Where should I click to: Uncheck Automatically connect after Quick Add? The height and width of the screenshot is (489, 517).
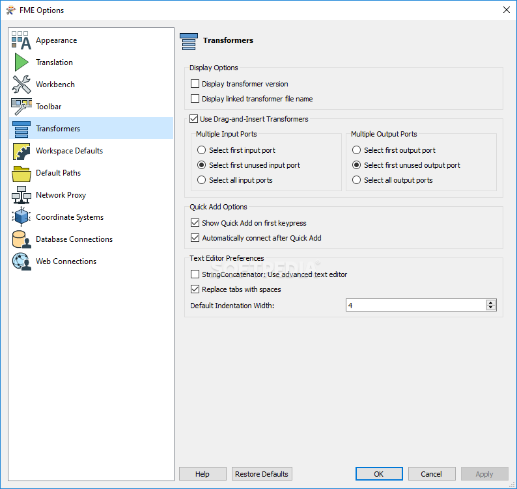tap(195, 238)
